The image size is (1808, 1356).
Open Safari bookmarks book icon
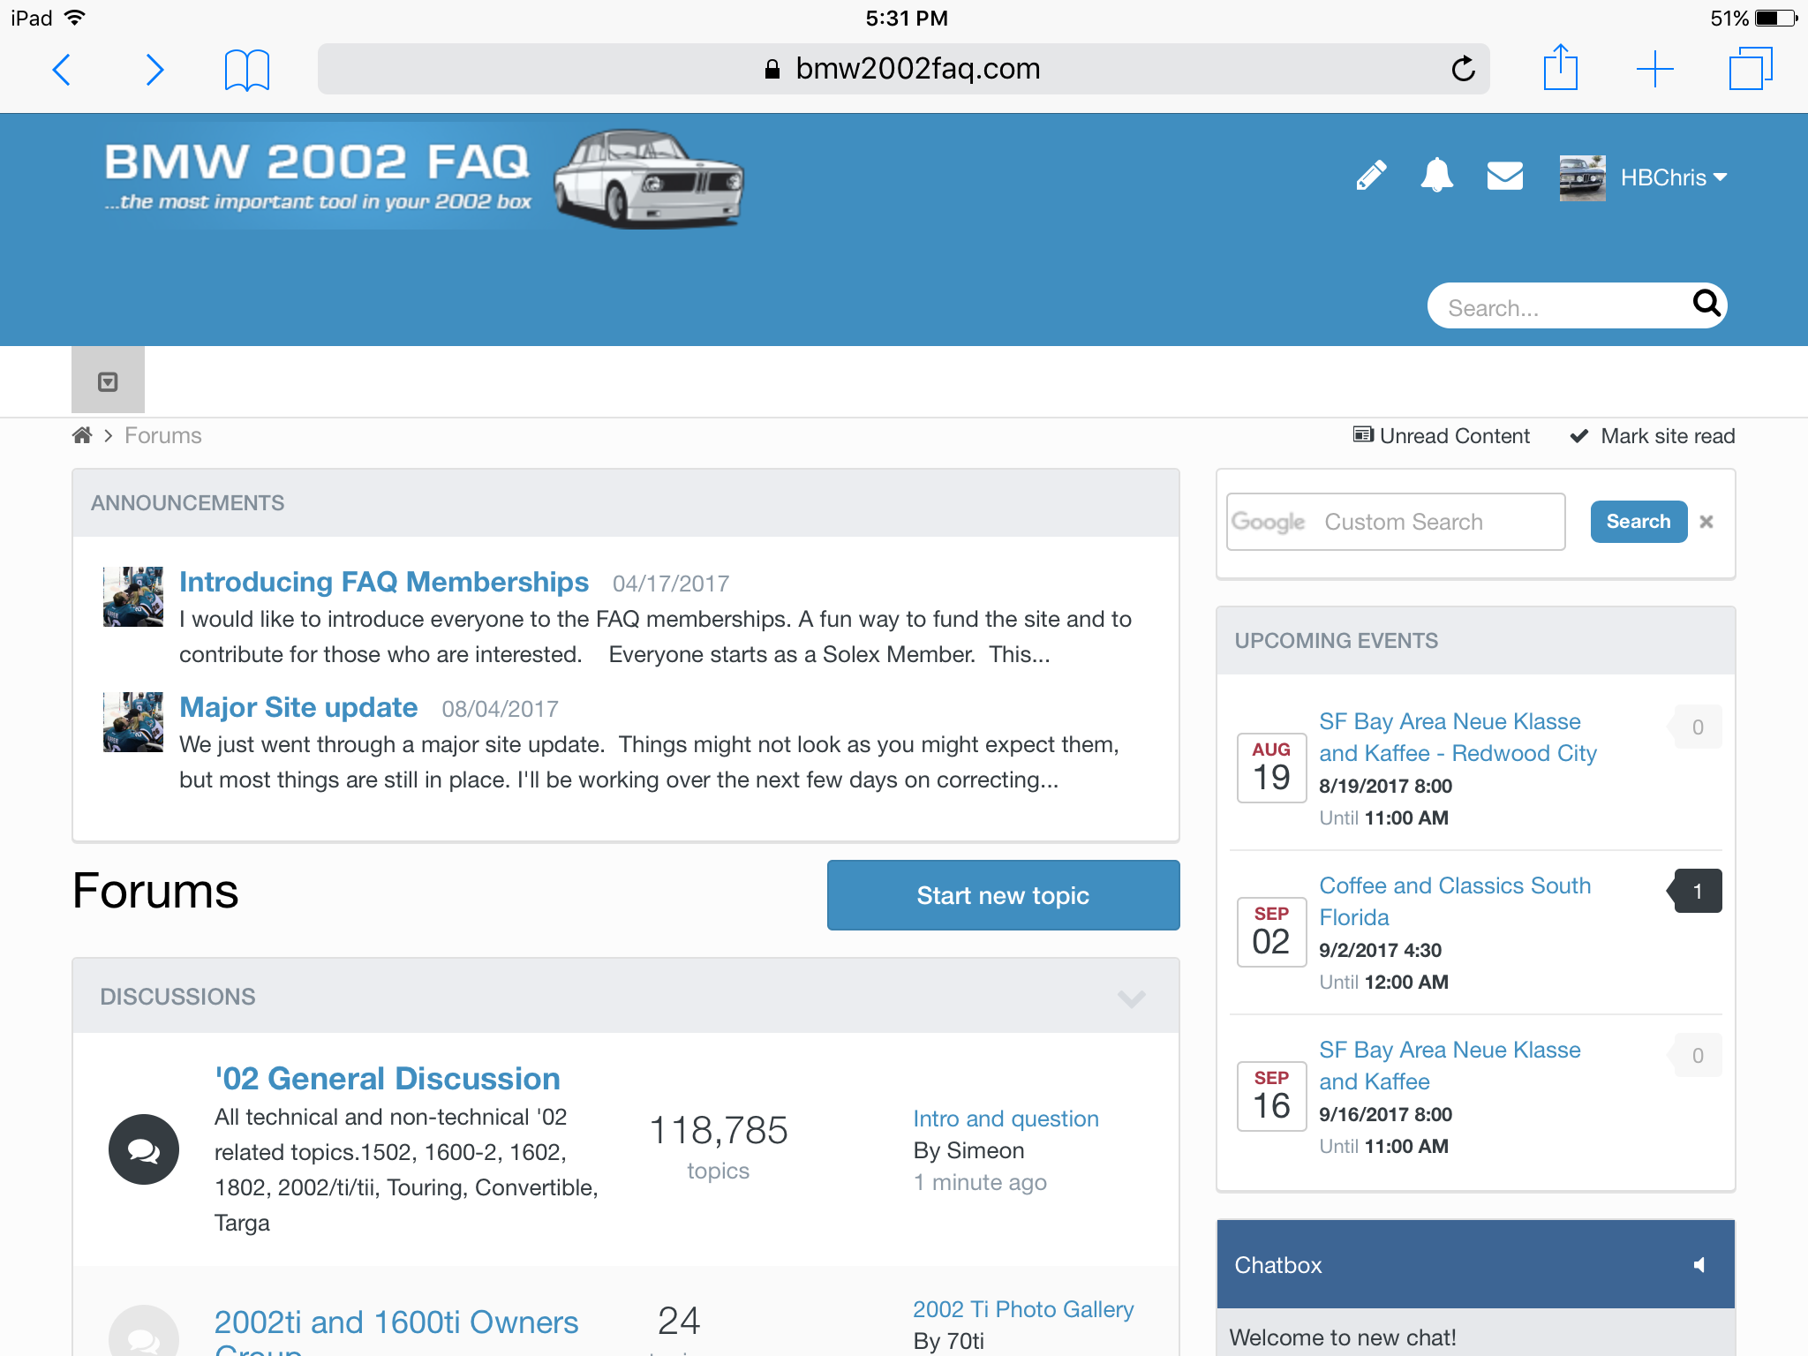tap(246, 70)
